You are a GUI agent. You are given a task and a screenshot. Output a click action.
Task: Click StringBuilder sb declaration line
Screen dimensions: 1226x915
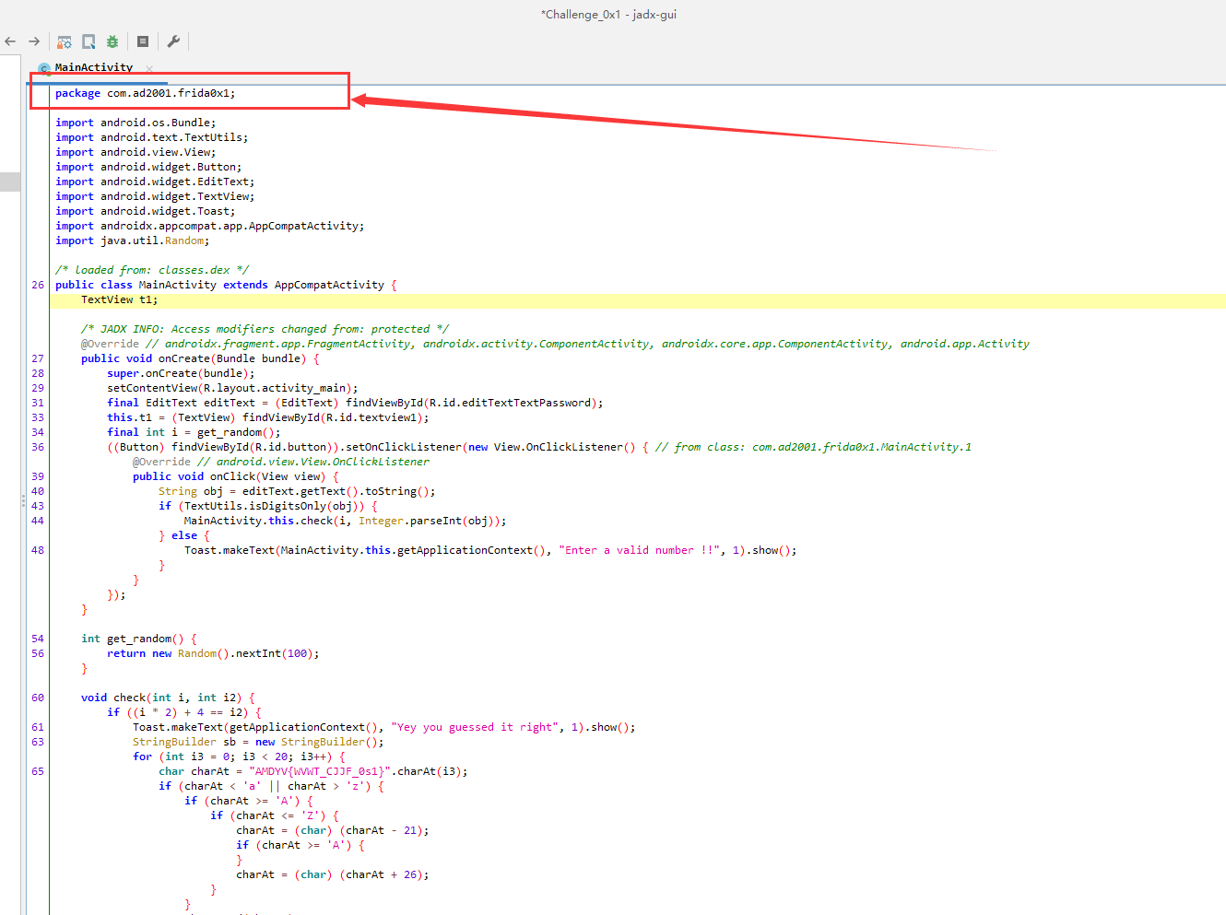[x=258, y=742]
